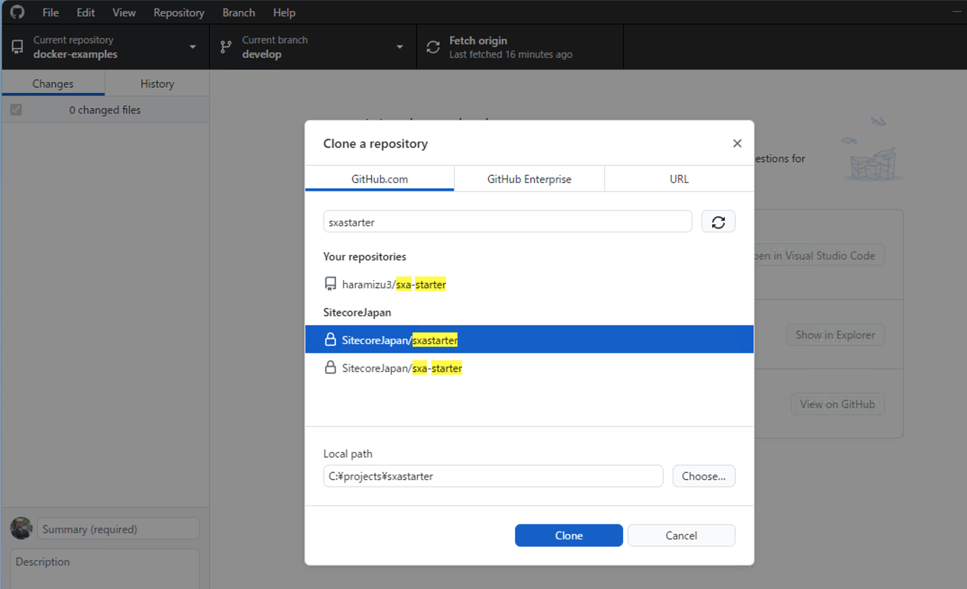This screenshot has height=589, width=967.
Task: Click the Your repositories heading
Action: pyautogui.click(x=365, y=256)
